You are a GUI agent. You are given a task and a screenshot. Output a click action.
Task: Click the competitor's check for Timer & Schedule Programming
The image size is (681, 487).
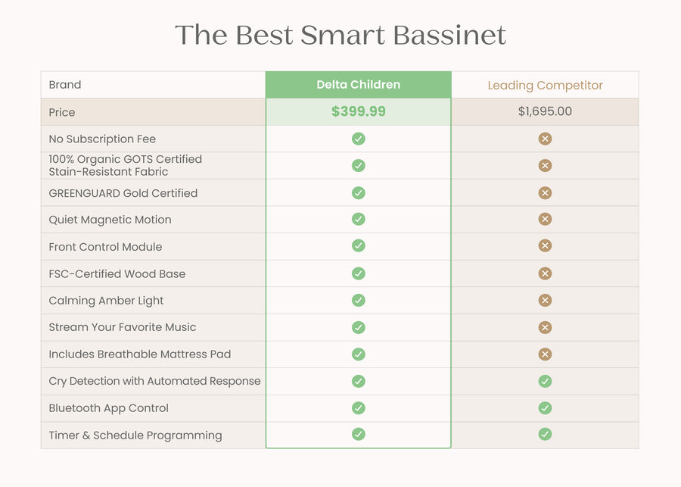(x=545, y=434)
